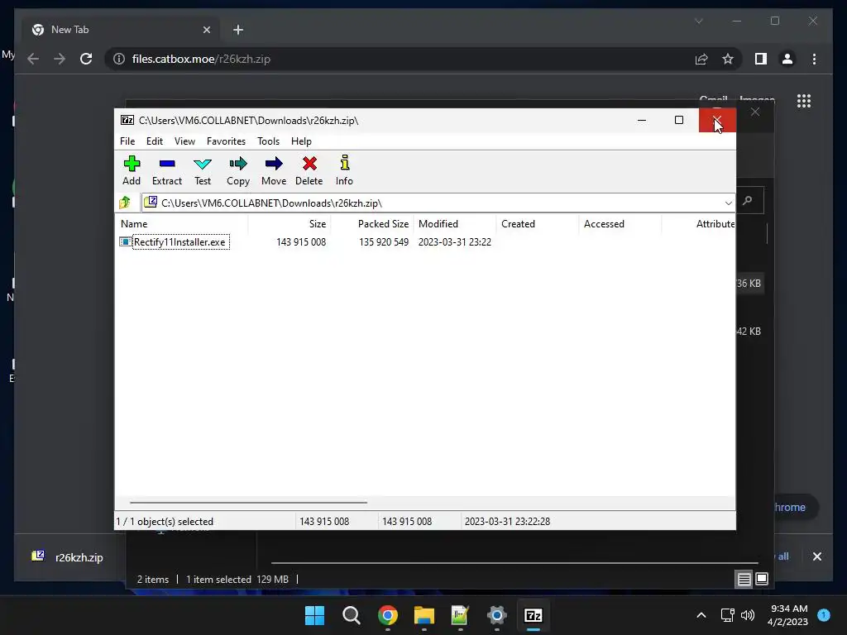Click the 143 915 008 size value
Image resolution: width=847 pixels, height=635 pixels.
coord(301,242)
